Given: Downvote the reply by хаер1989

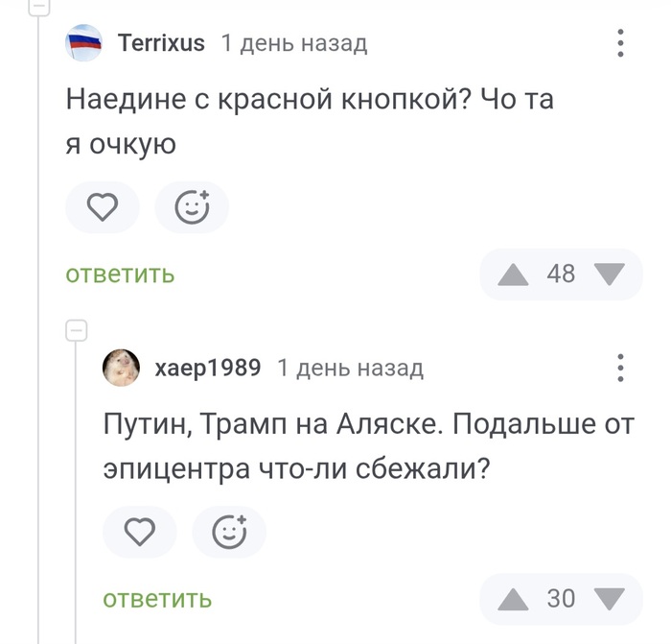Looking at the screenshot, I should pos(609,600).
